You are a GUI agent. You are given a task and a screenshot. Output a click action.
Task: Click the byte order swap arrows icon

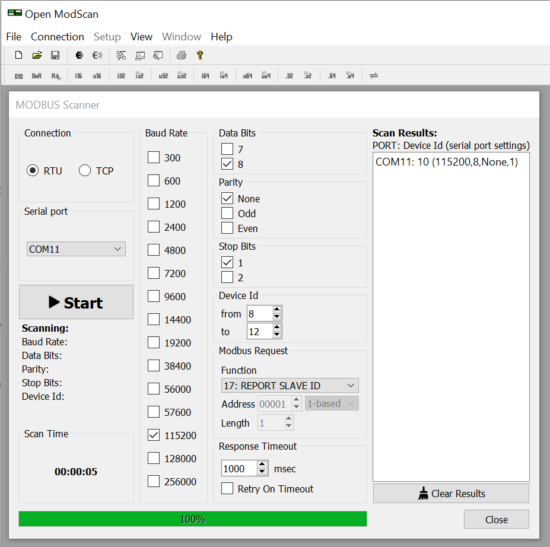pyautogui.click(x=374, y=76)
